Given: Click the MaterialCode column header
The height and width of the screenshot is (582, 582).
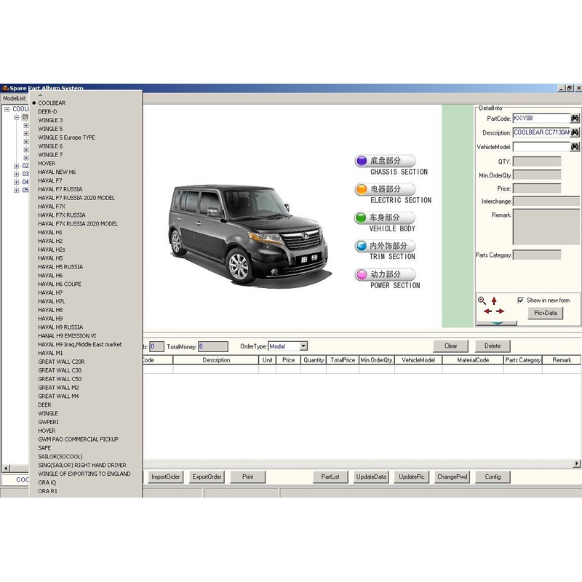Looking at the screenshot, I should coord(473,360).
